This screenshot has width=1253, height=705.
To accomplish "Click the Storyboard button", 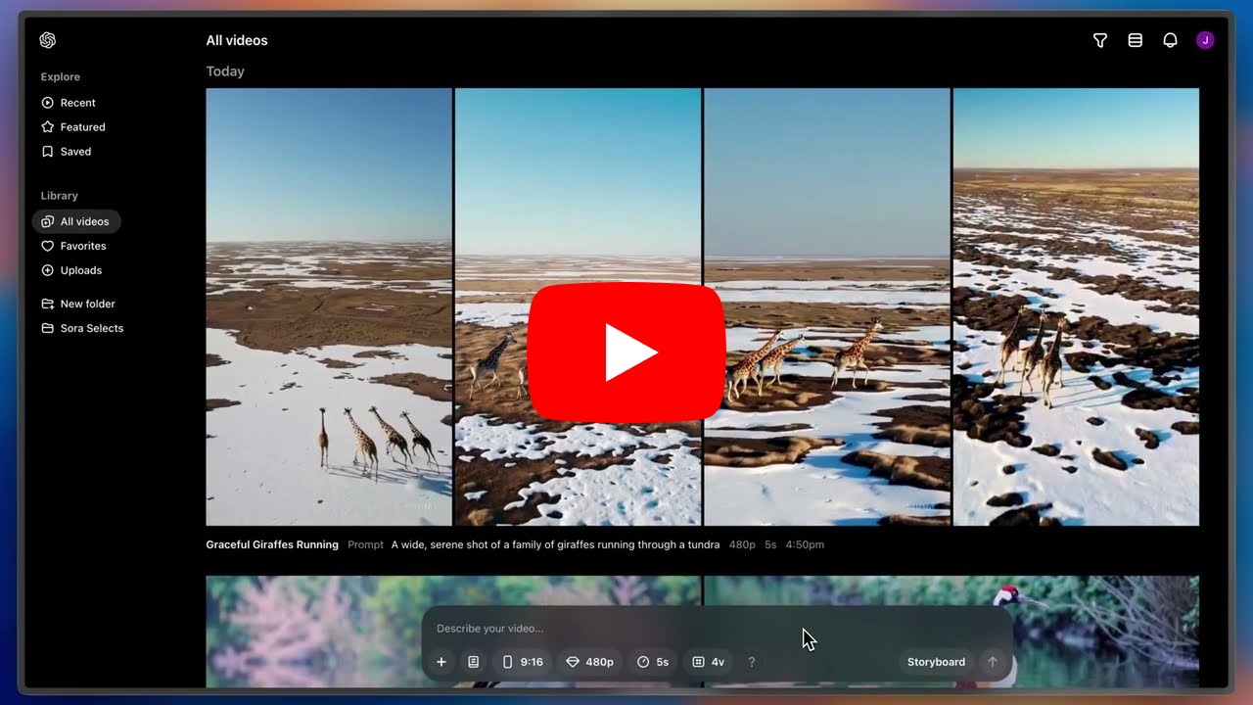I will pyautogui.click(x=936, y=662).
